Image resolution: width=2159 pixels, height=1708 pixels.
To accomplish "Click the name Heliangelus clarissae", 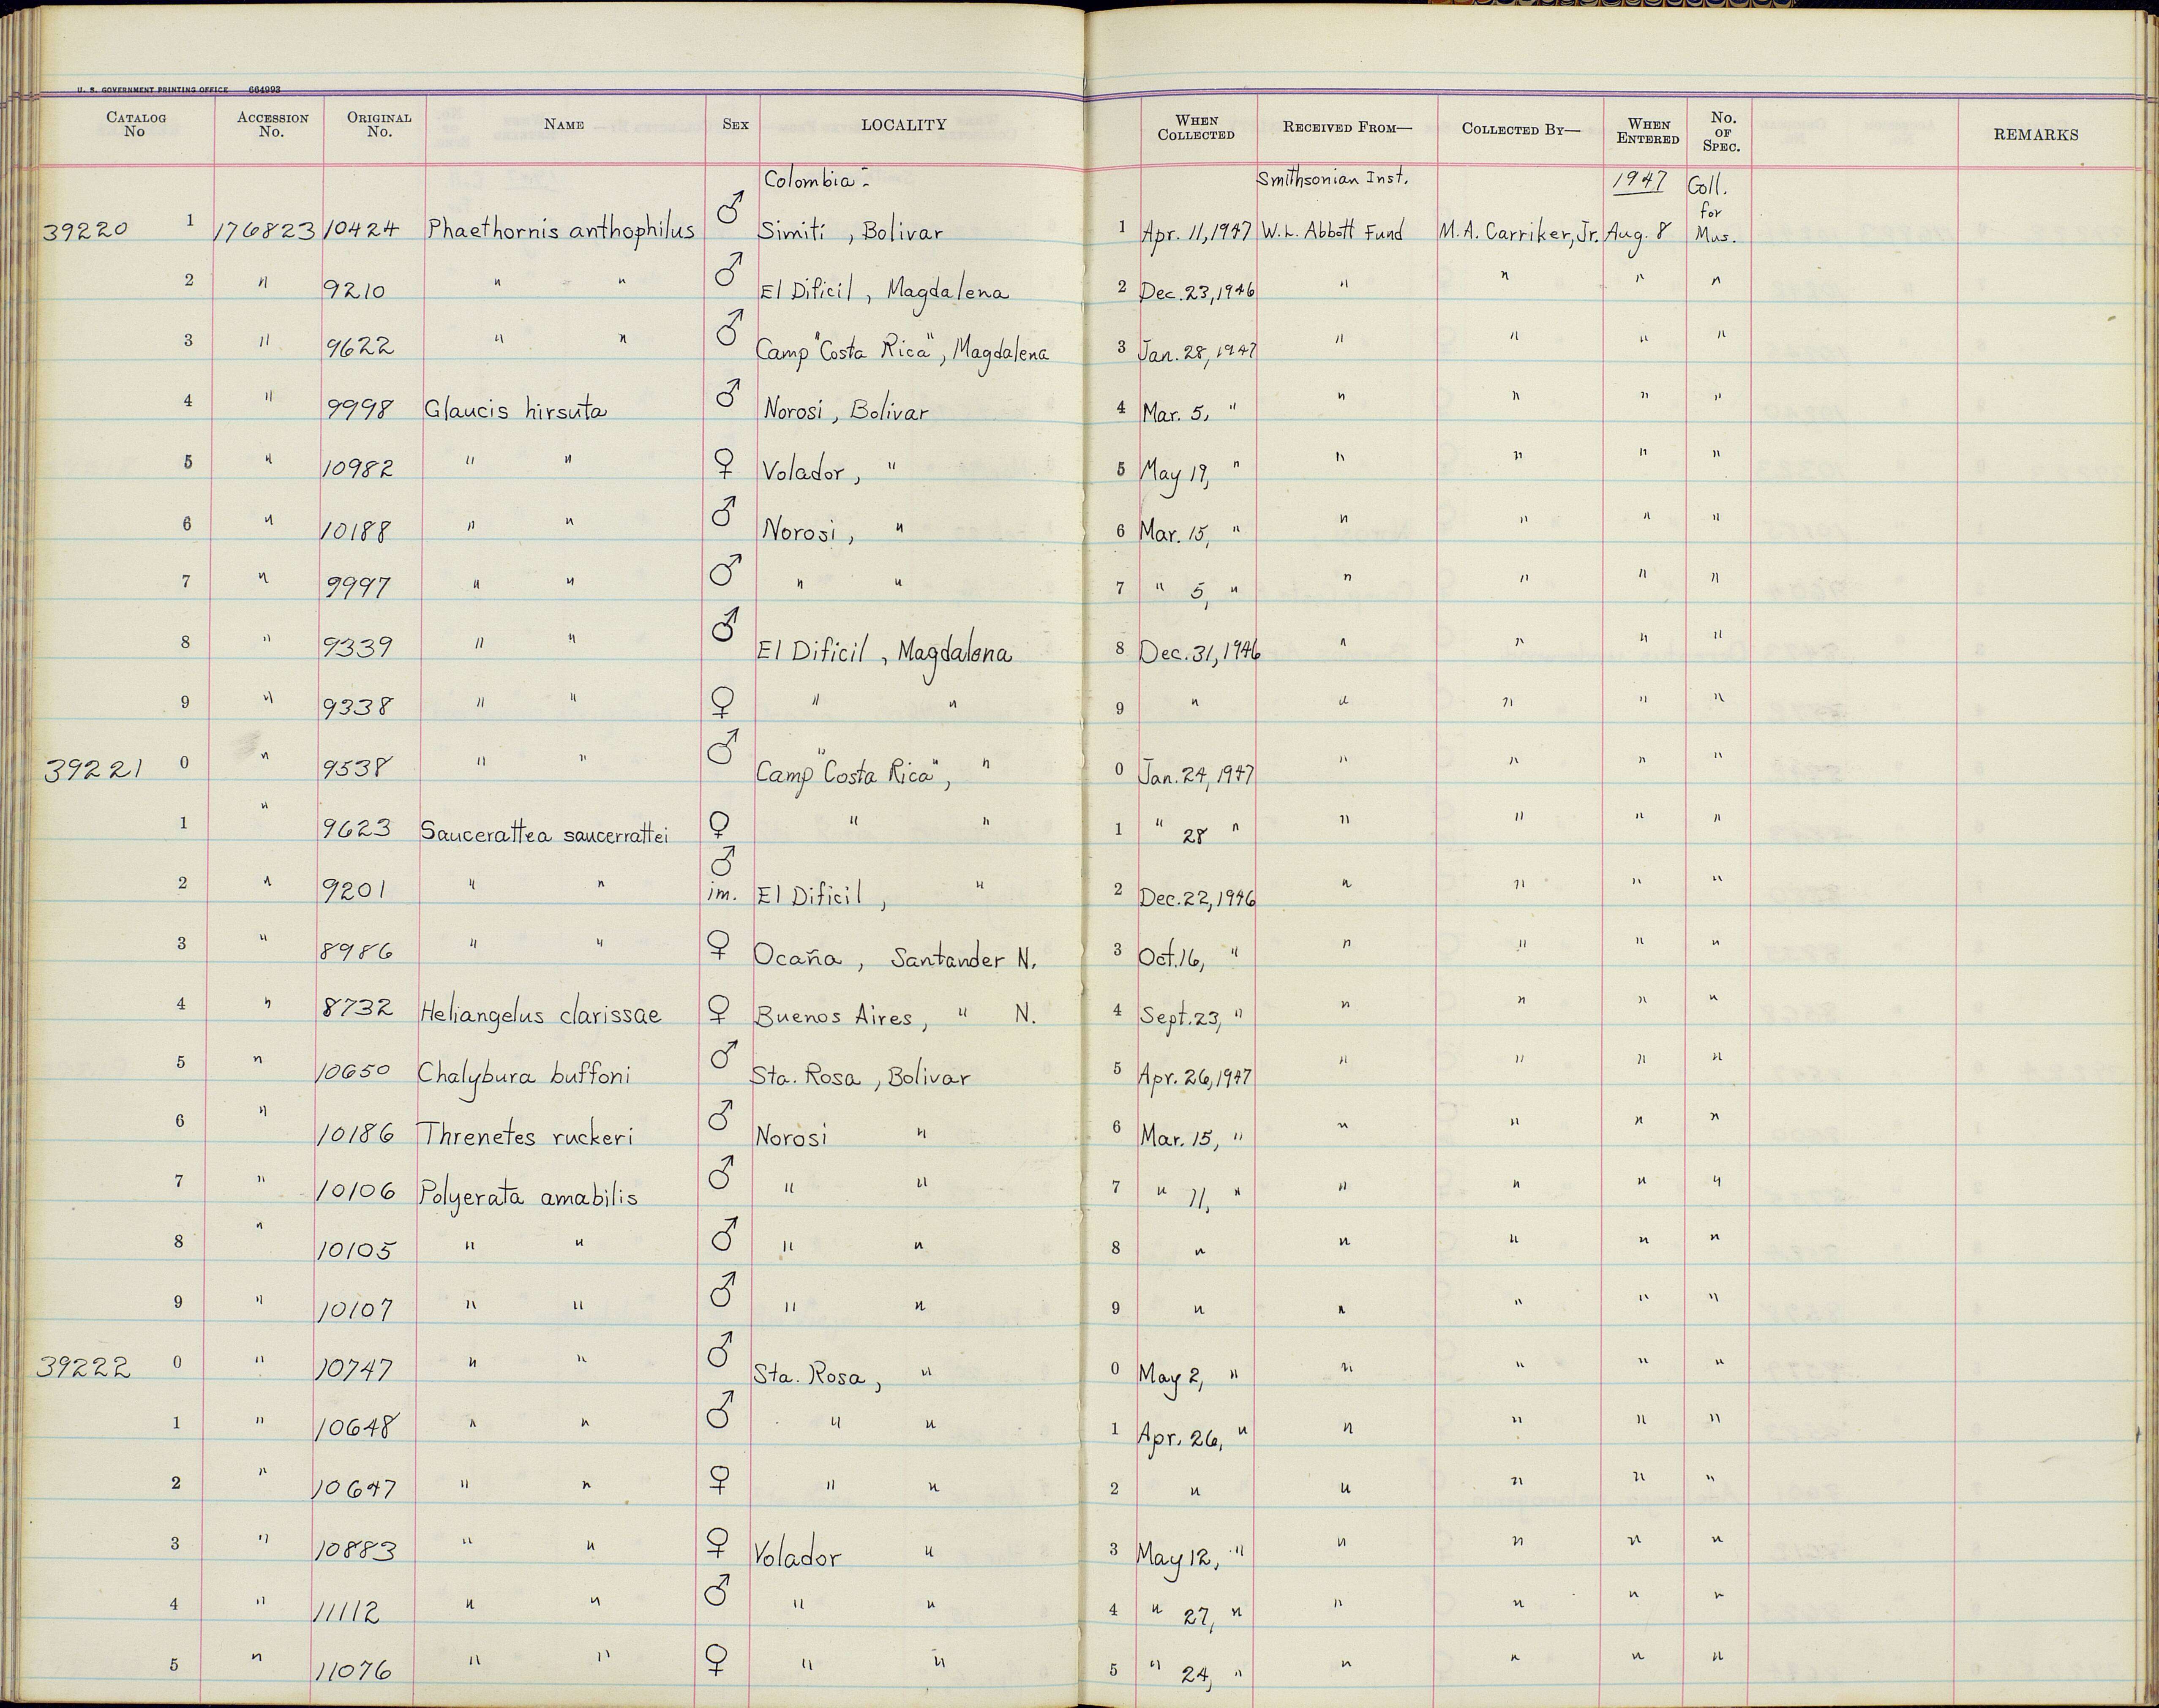I will tap(540, 1014).
